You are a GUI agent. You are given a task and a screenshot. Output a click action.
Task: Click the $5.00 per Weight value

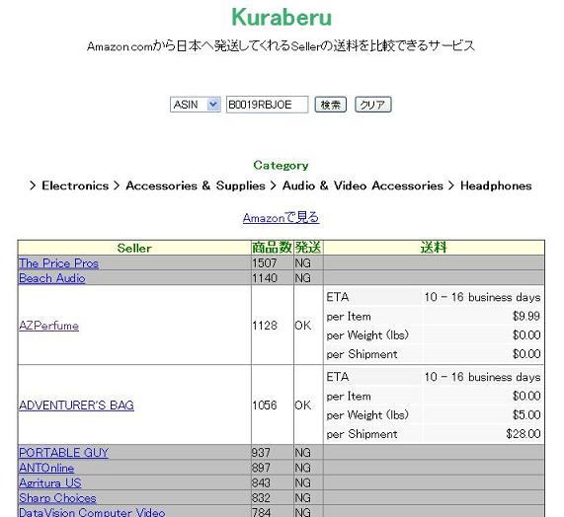526,415
